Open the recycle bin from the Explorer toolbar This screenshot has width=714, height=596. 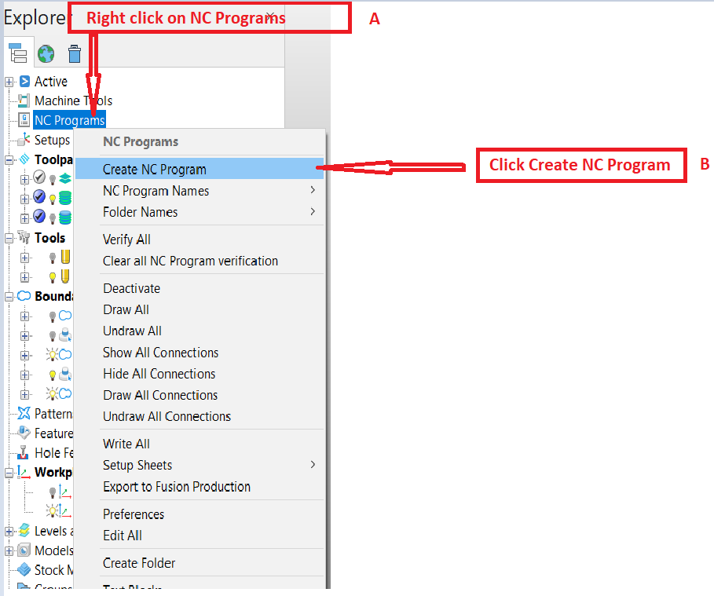pyautogui.click(x=74, y=53)
